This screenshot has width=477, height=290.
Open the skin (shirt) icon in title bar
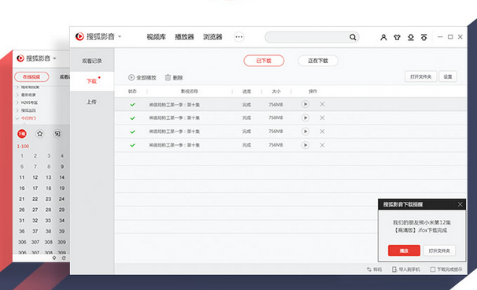point(397,37)
